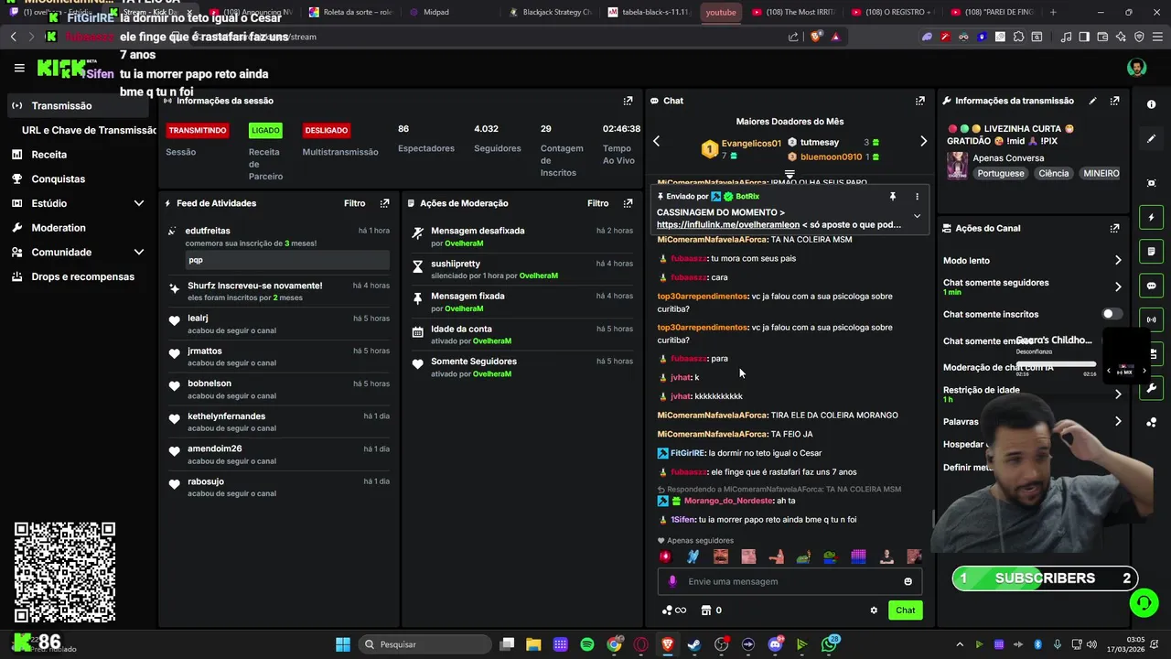Open the shop icon below chat input
This screenshot has height=659, width=1171.
(x=705, y=610)
